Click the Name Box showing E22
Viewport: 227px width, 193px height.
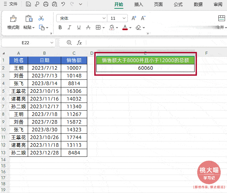click(x=25, y=43)
